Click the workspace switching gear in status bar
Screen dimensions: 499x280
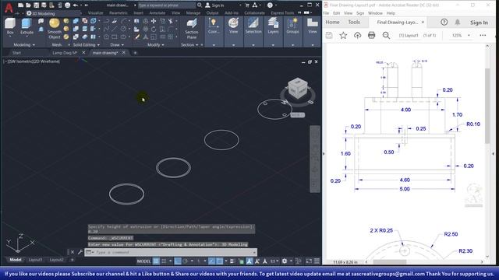pos(285,261)
